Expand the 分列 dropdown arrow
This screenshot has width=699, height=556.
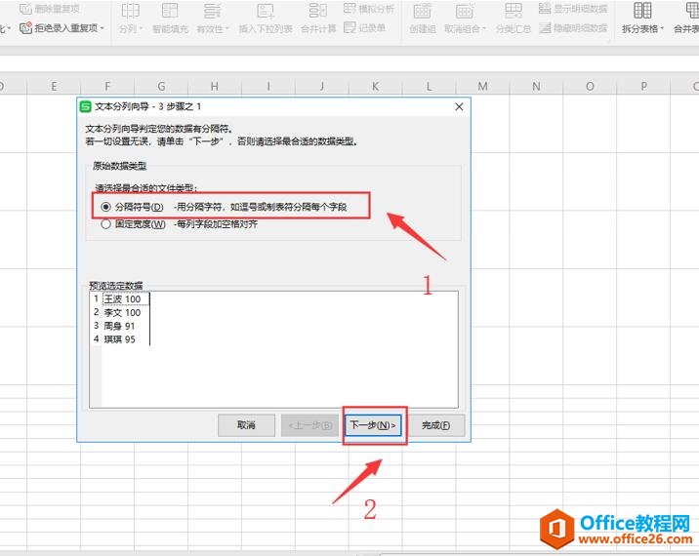tap(141, 29)
